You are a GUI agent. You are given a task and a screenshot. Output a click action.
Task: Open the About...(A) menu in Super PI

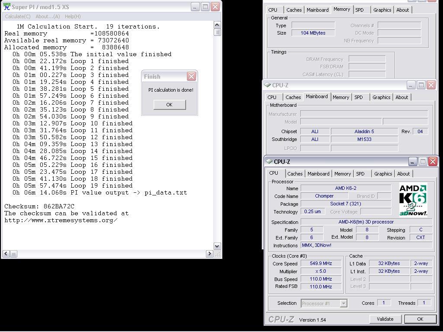tap(48, 16)
